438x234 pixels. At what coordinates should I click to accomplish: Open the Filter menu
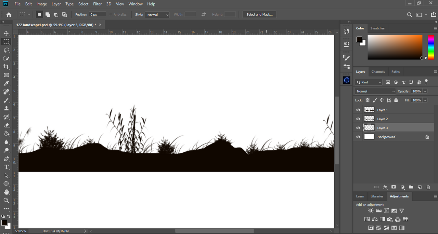click(x=98, y=4)
